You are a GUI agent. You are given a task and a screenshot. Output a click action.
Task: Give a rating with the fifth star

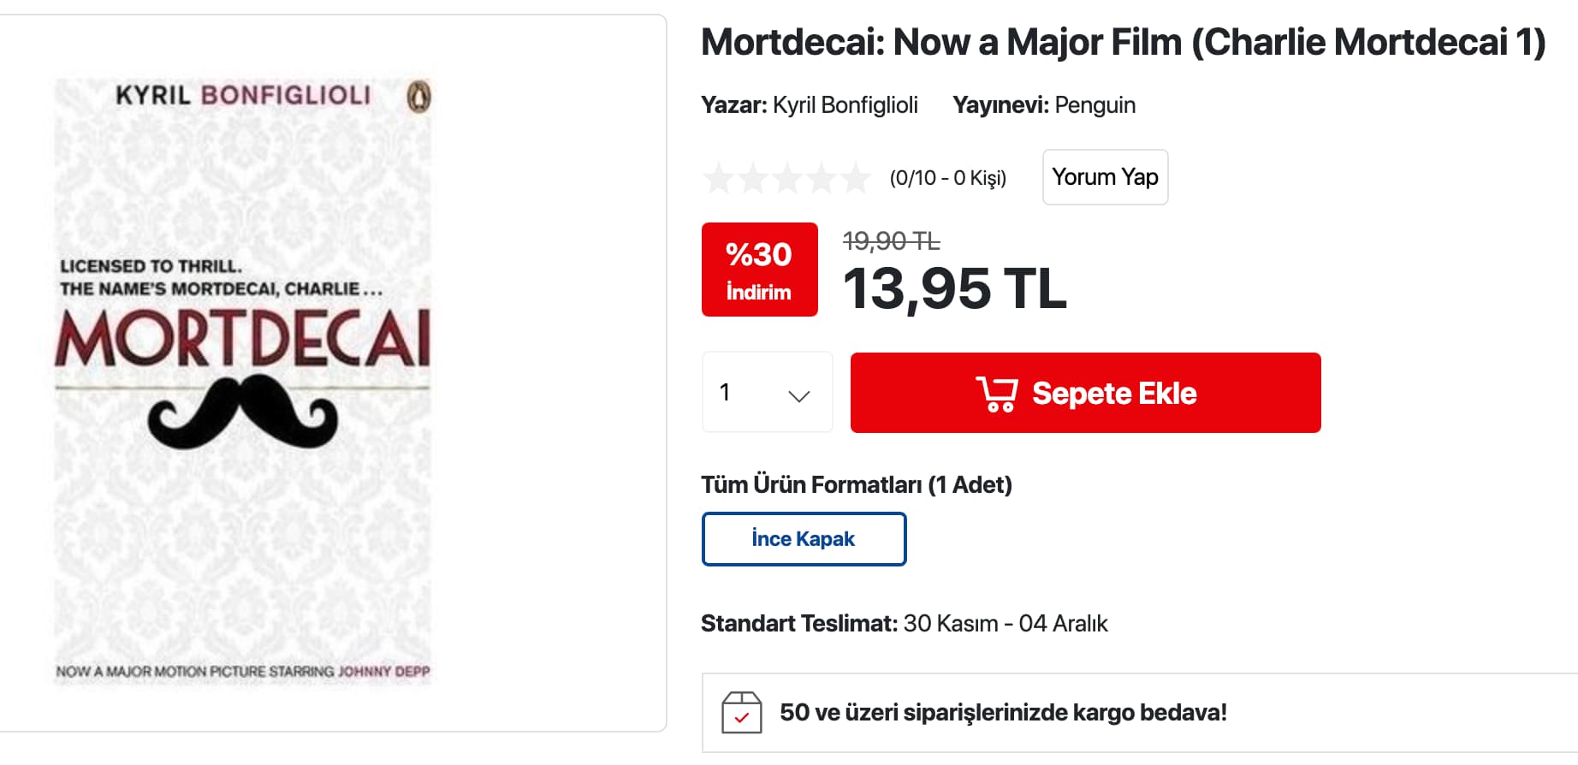coord(855,179)
